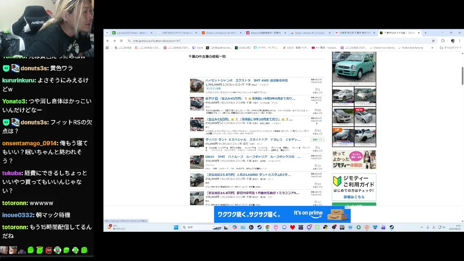This screenshot has width=464, height=261.
Task: Open the taskbar clock and date
Action: [454, 227]
